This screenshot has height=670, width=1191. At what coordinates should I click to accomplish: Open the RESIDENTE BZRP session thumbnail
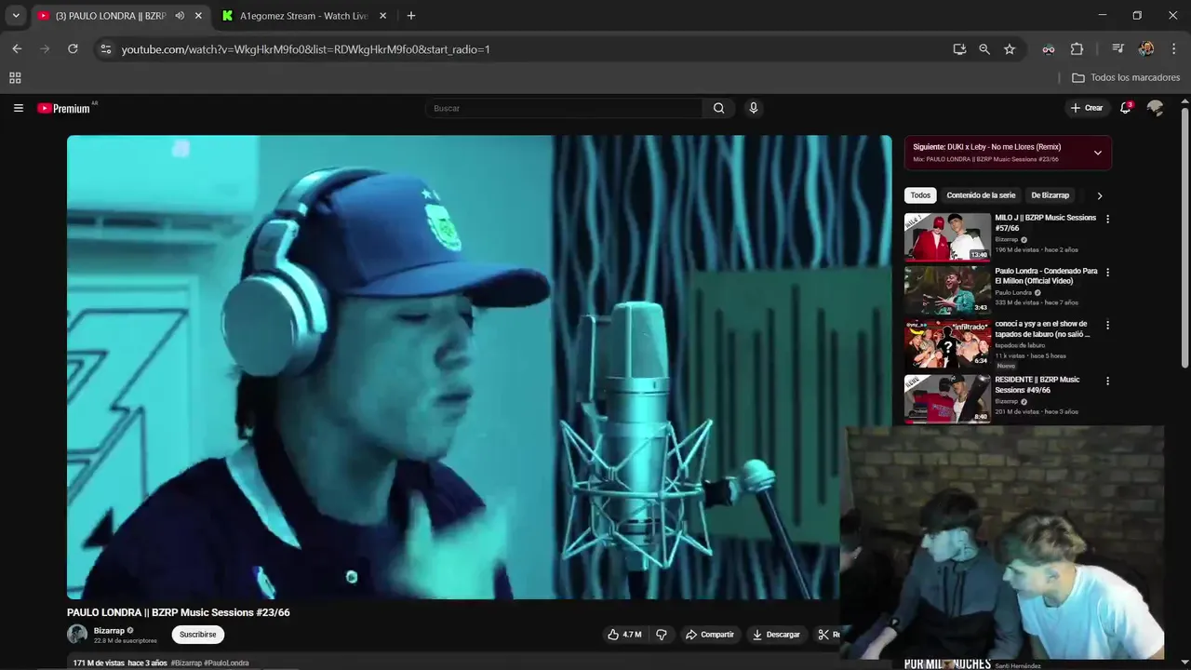947,398
